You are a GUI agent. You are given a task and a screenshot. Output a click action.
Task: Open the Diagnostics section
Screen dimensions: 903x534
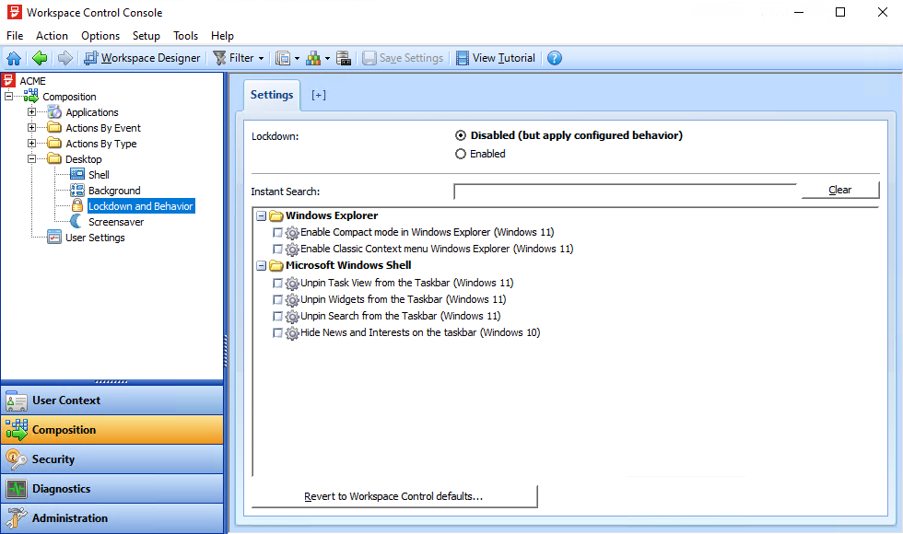(x=111, y=489)
